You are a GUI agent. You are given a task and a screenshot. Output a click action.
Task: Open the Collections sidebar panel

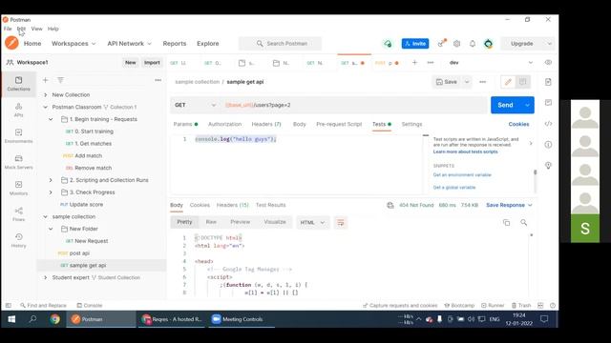[18, 84]
